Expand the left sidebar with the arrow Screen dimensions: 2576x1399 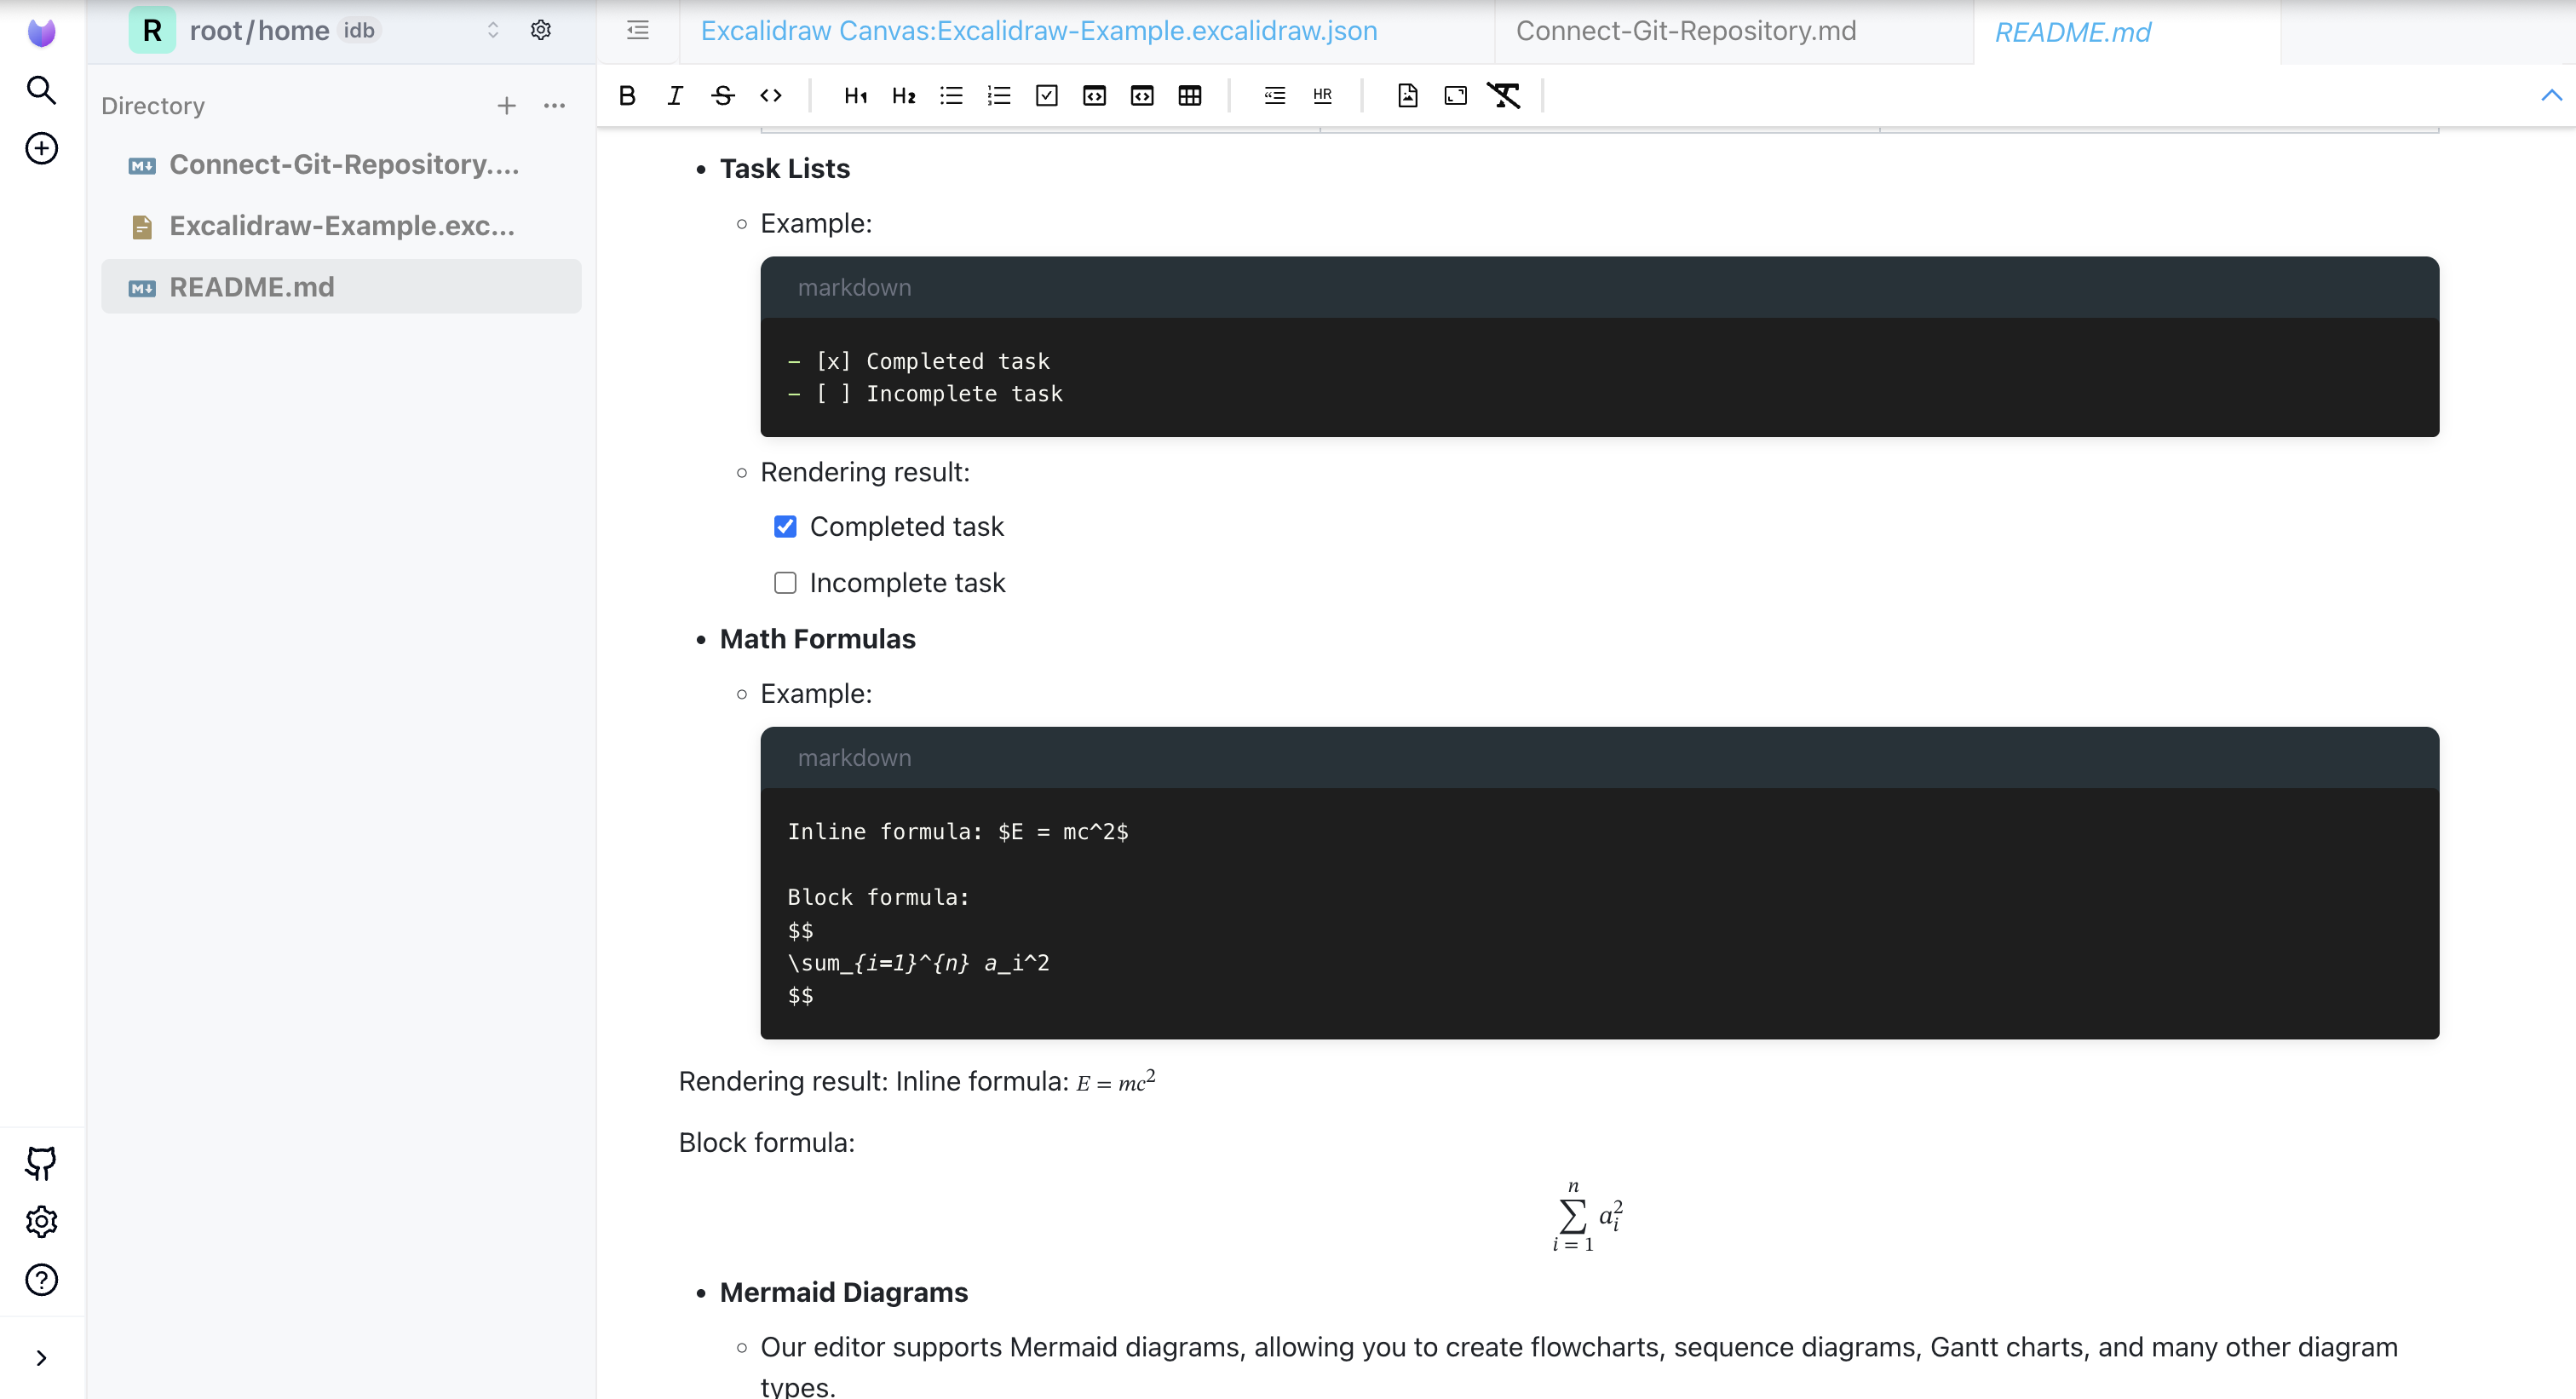coord(41,1357)
